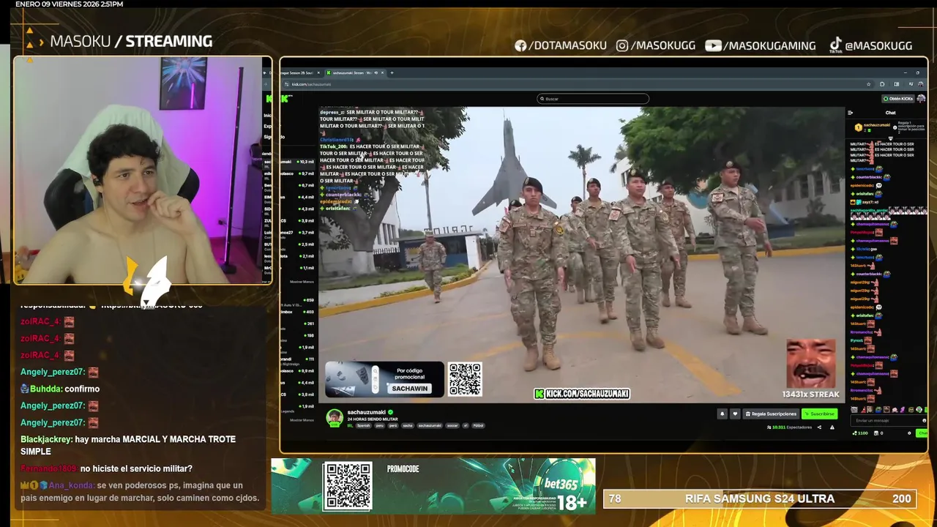Click the notification bell under the stream

click(722, 414)
